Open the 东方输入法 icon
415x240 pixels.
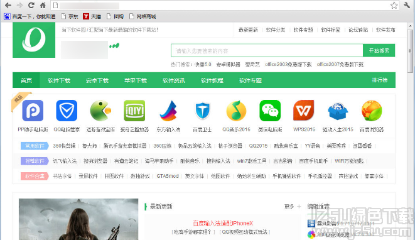[168, 111]
